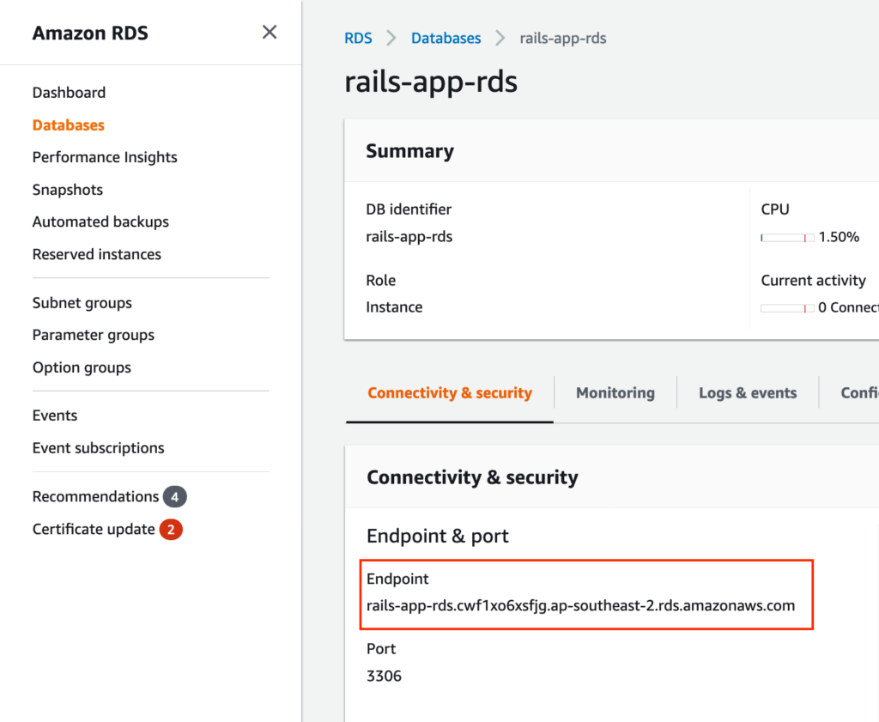Click the DB identifier value rails-app-rds
The height and width of the screenshot is (722, 879).
click(409, 237)
